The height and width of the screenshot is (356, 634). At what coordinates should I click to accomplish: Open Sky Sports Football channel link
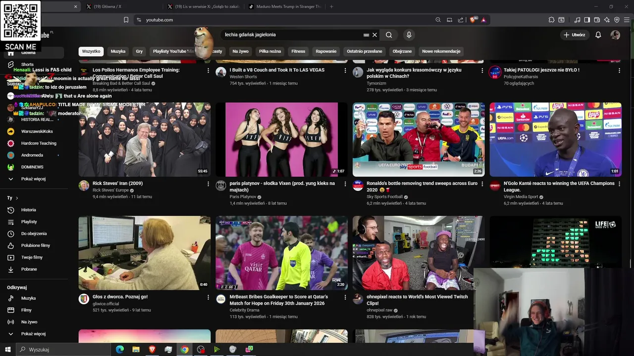pos(384,197)
